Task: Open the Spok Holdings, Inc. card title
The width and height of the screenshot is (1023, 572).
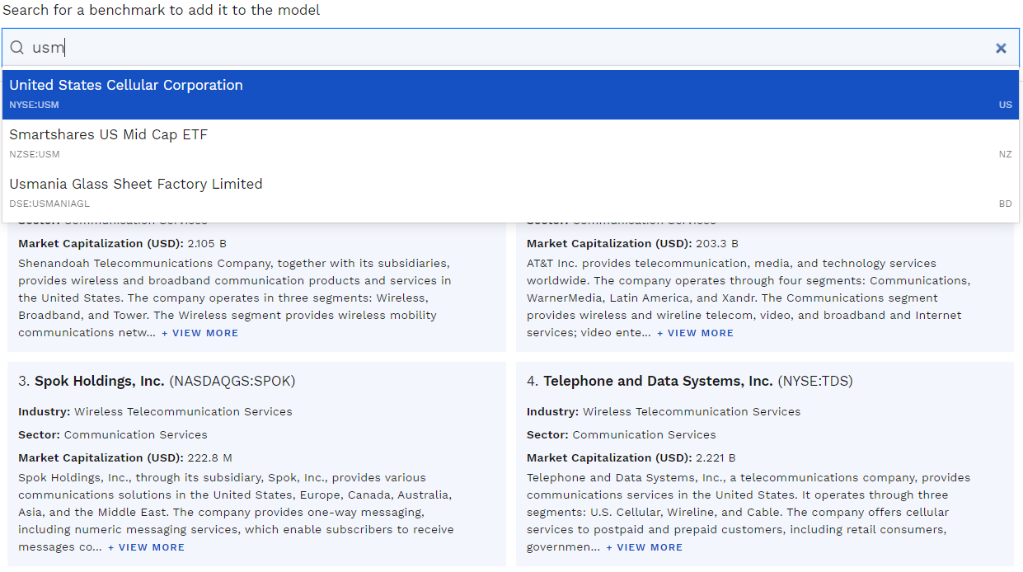Action: pos(100,381)
